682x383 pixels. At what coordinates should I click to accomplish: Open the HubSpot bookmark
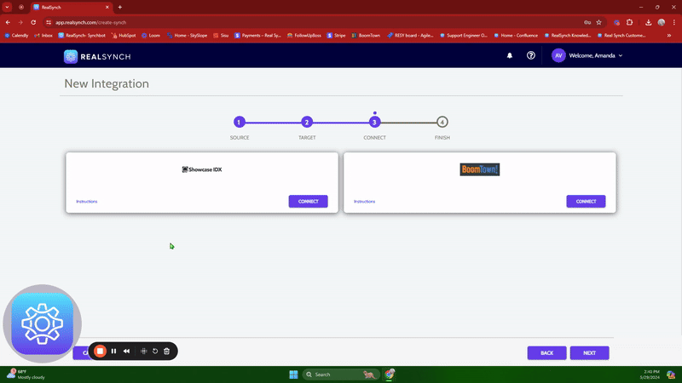pyautogui.click(x=124, y=36)
